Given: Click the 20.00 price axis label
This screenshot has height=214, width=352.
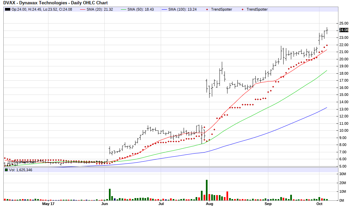Looking at the screenshot, I should pyautogui.click(x=344, y=59).
